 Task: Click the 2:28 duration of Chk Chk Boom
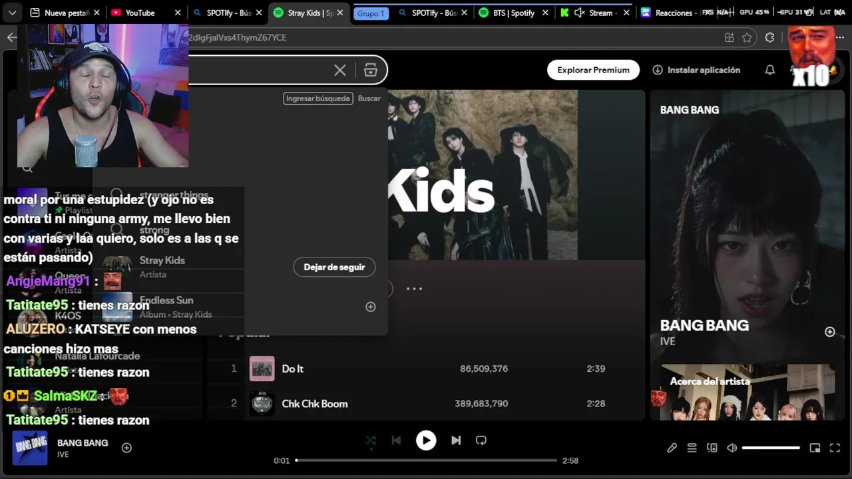tap(596, 404)
